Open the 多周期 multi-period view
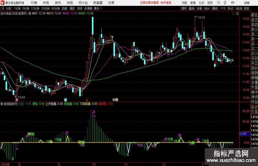The image size is (258, 166). pyautogui.click(x=88, y=8)
